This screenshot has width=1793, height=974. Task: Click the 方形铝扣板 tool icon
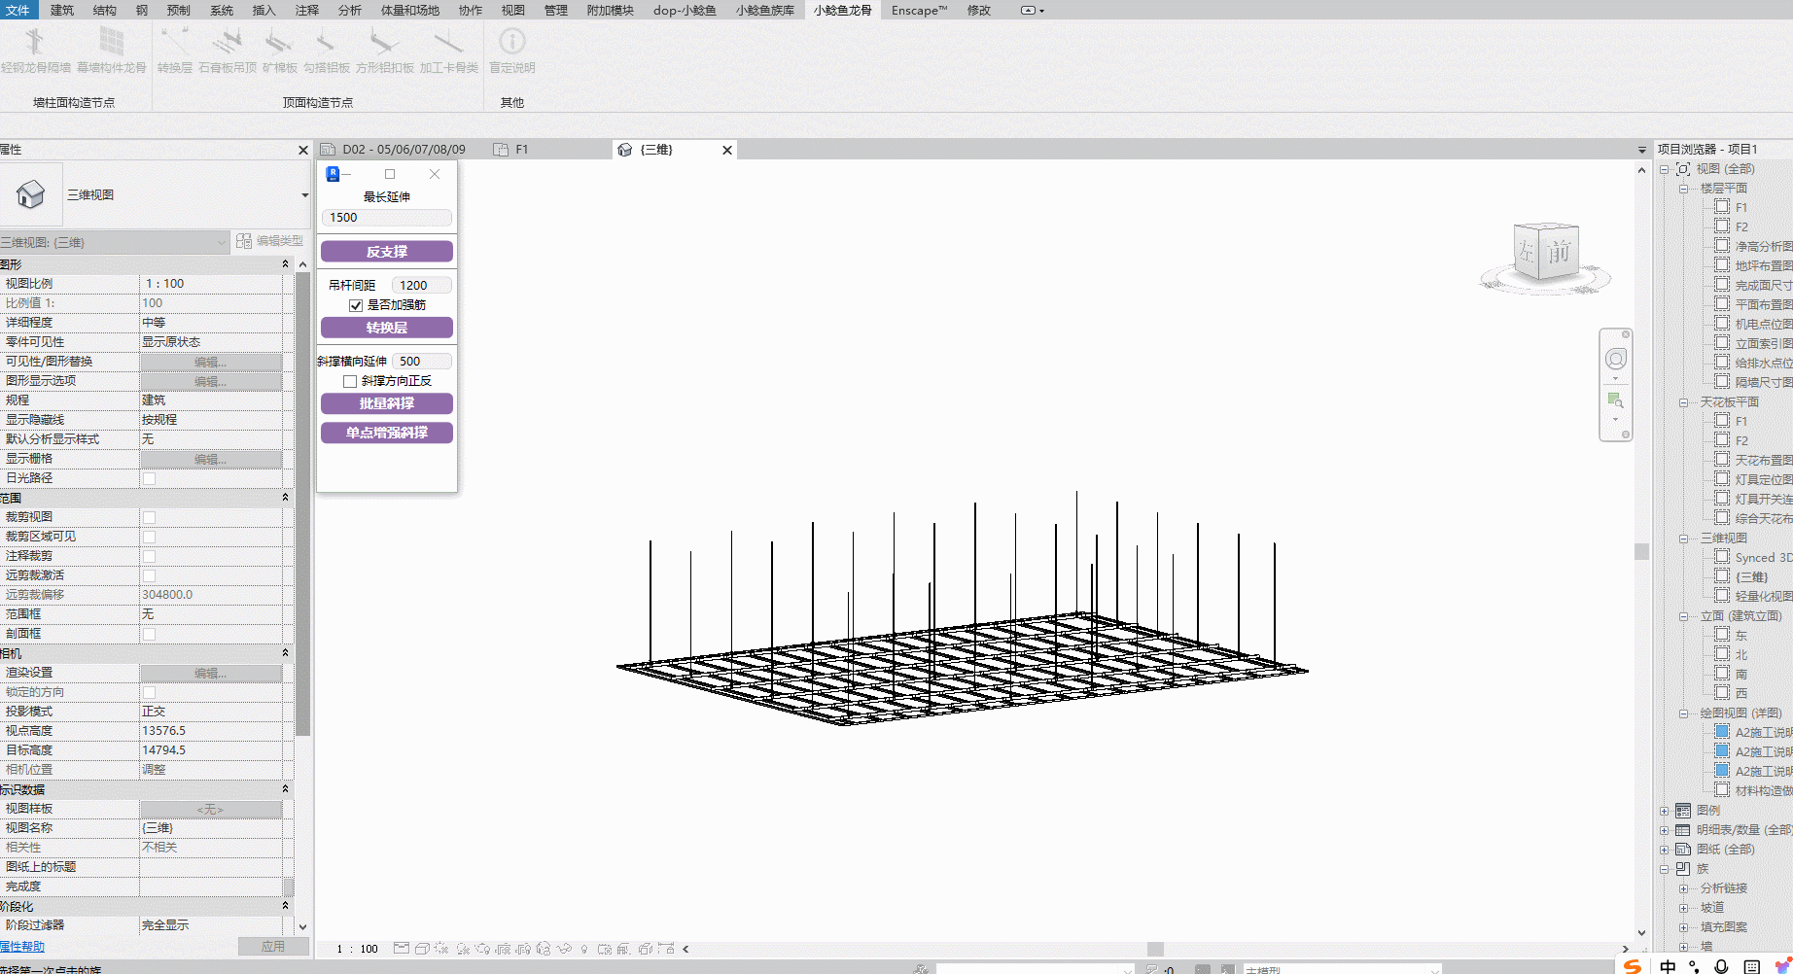[384, 43]
